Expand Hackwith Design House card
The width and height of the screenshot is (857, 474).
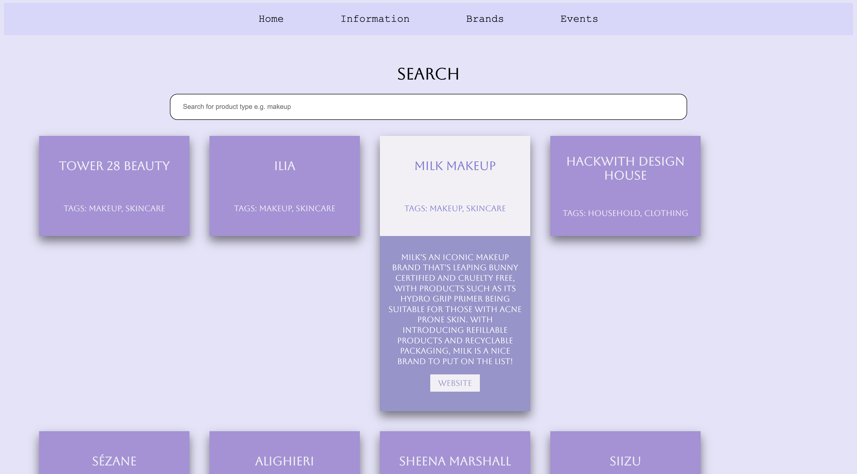click(625, 168)
